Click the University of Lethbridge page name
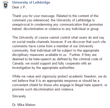Screen dimensions: 110x108 point(31,3)
